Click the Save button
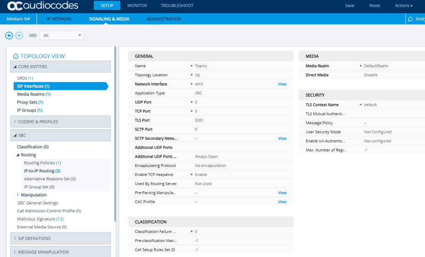This screenshot has height=257, width=425. point(349,6)
